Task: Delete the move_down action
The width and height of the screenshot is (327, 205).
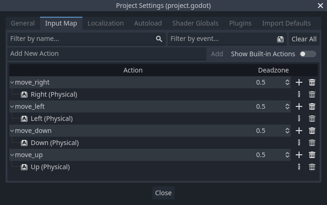Action: 312,131
